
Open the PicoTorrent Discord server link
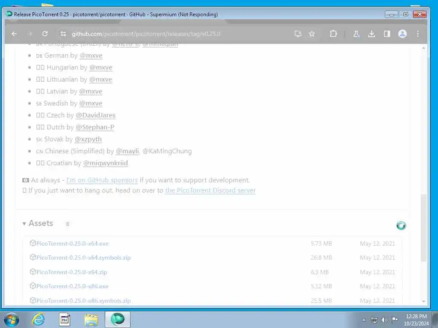click(x=210, y=190)
